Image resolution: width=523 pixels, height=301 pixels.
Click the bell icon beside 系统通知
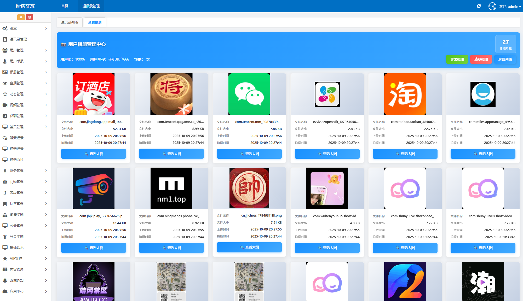click(5, 280)
